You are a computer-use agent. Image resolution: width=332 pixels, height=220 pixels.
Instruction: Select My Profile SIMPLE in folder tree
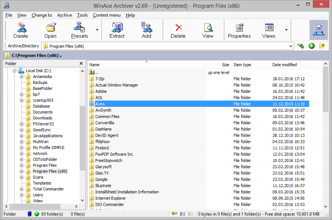[x=49, y=147]
